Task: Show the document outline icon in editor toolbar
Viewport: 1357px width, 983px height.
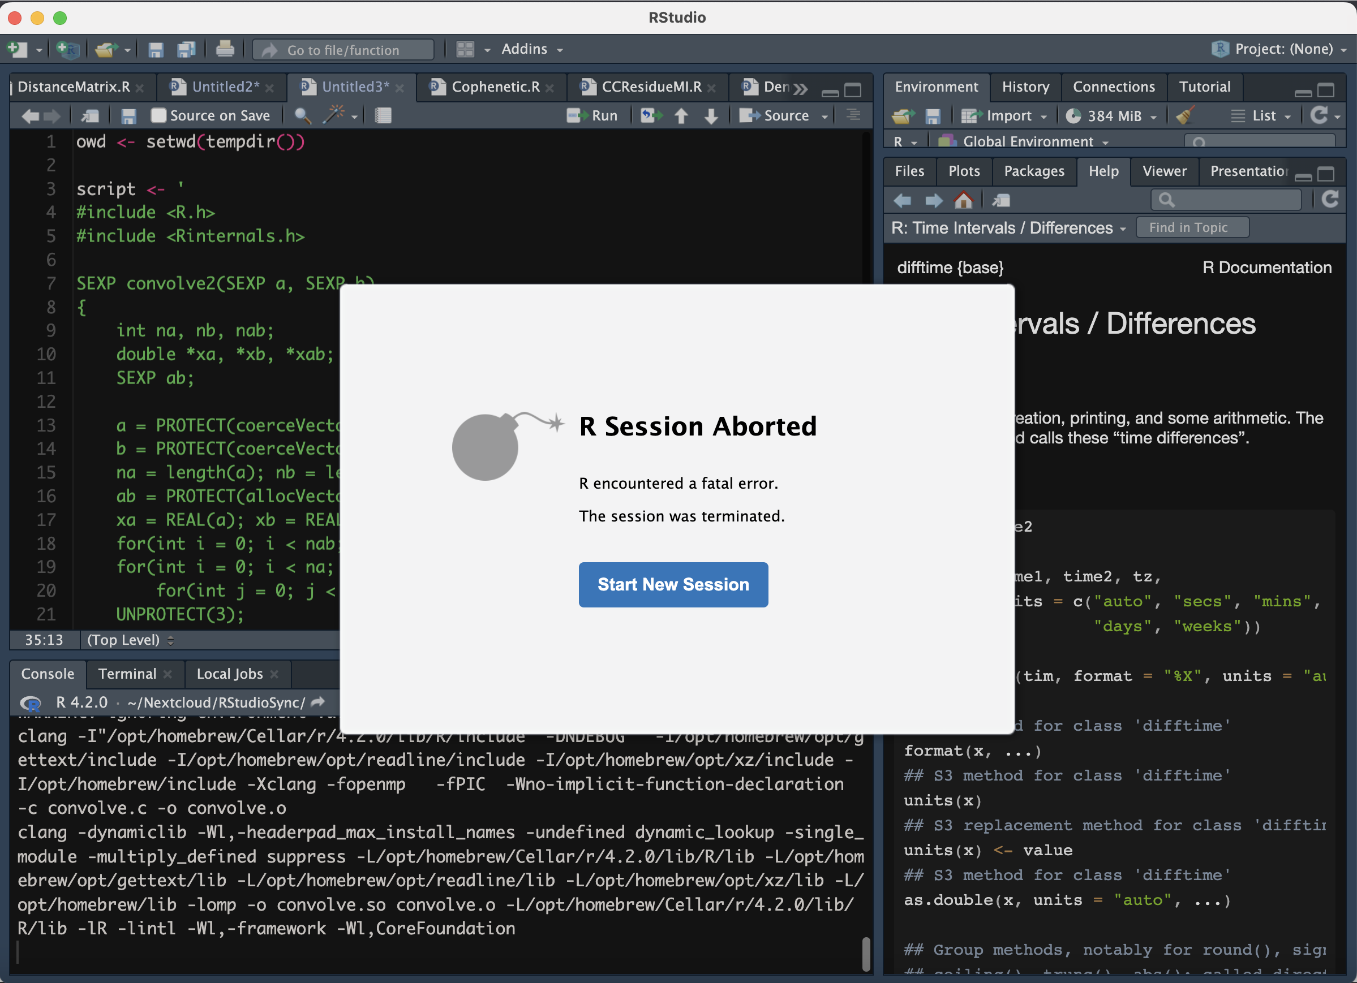Action: click(383, 115)
